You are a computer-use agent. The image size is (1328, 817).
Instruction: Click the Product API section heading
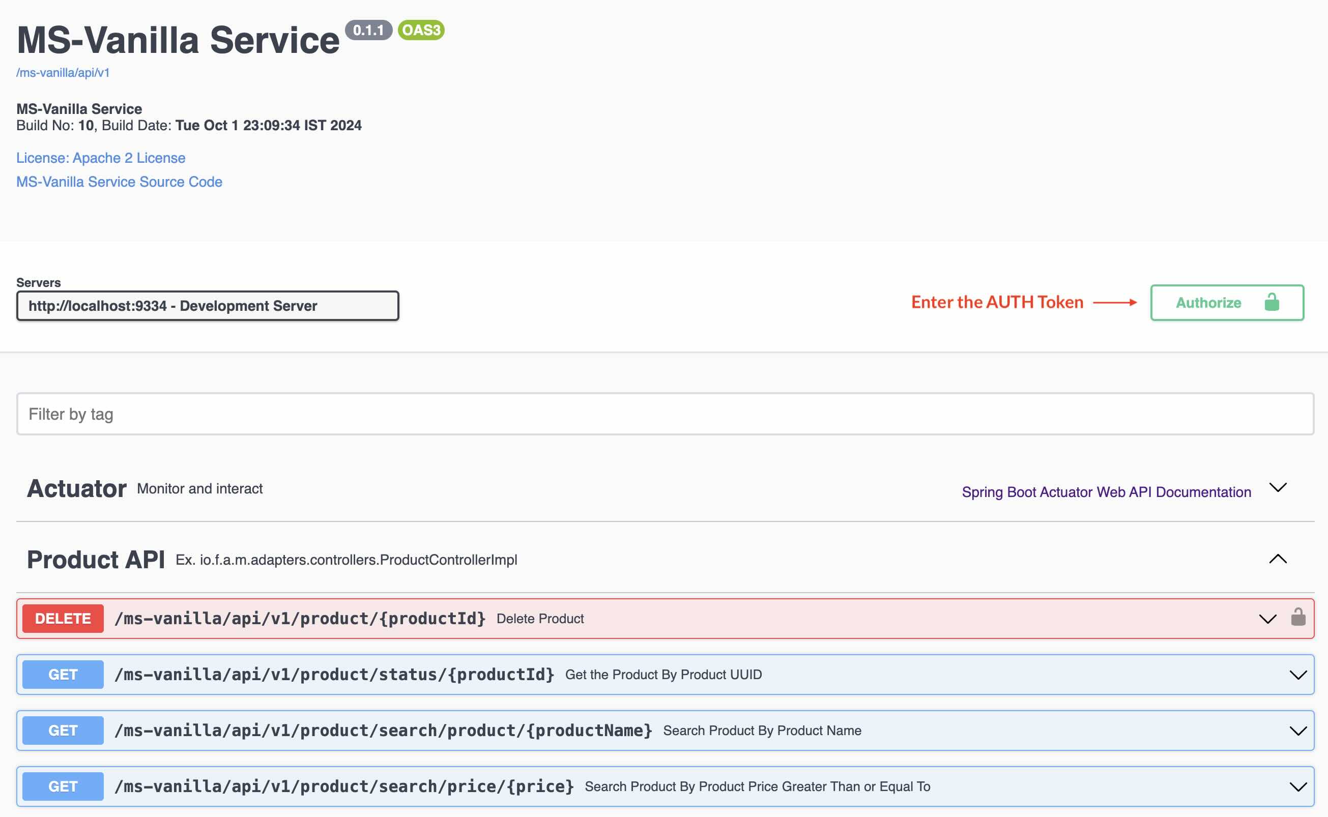[x=96, y=560]
